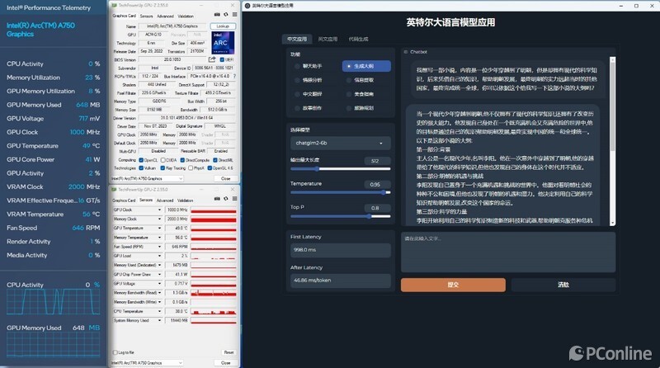Click the screenshot camera icon in the upper GPU-Z window
660x368 pixels.
tap(217, 15)
